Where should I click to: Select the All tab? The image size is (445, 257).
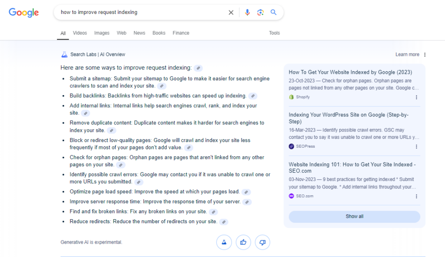[x=63, y=33]
